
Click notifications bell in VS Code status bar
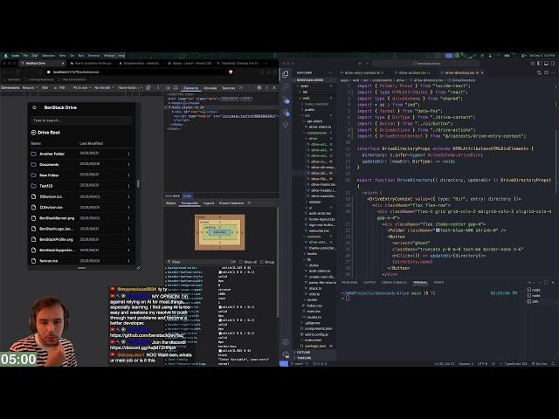point(553,364)
